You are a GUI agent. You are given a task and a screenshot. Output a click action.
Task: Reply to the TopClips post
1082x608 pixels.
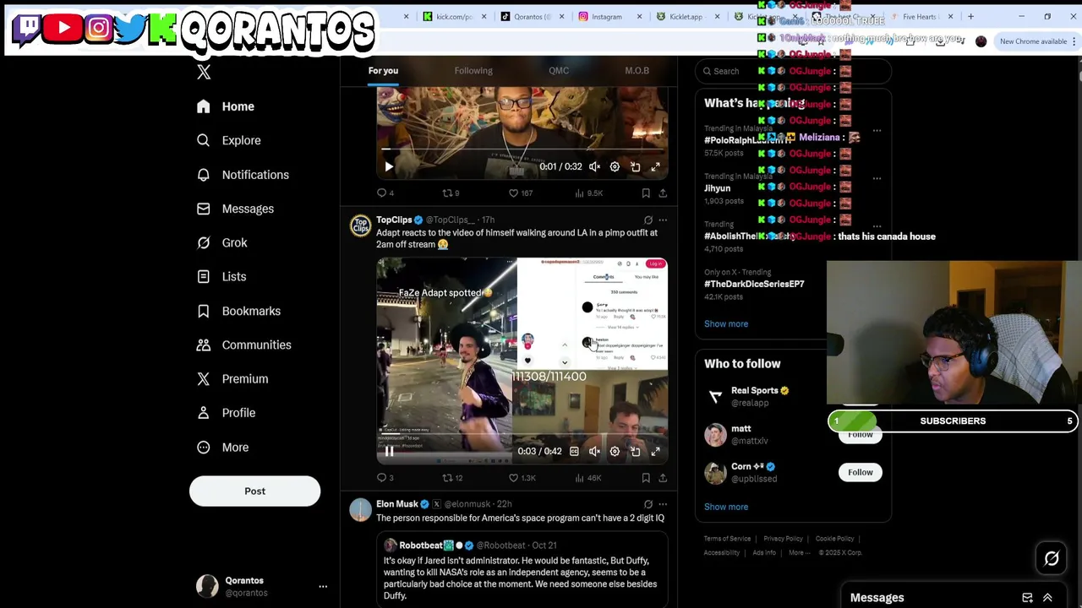[385, 478]
